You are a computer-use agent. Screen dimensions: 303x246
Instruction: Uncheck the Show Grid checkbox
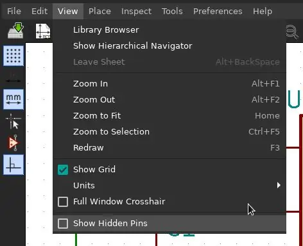[x=63, y=170]
